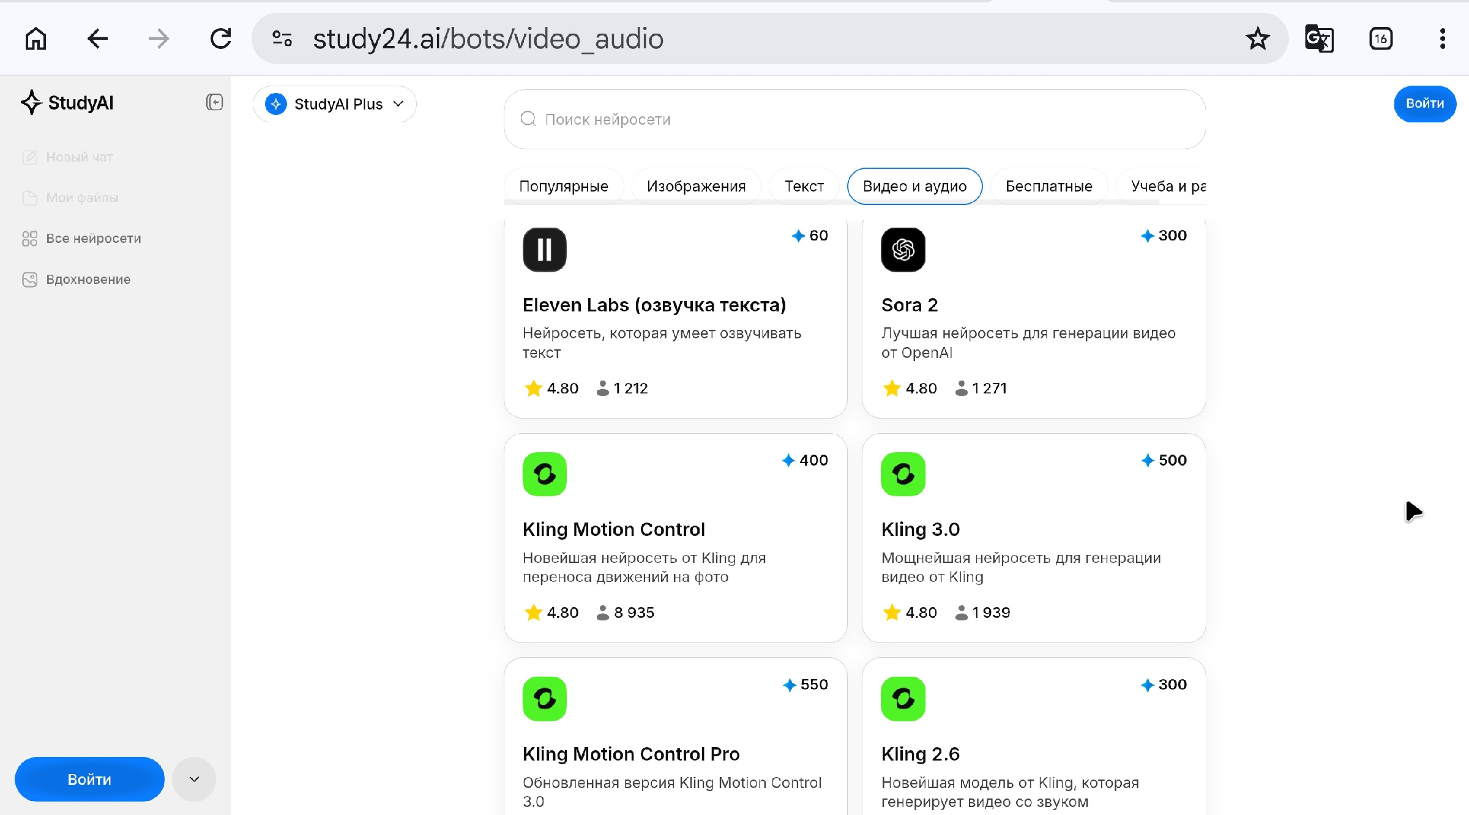
Task: Open the Sora 2 card title
Action: (x=910, y=305)
